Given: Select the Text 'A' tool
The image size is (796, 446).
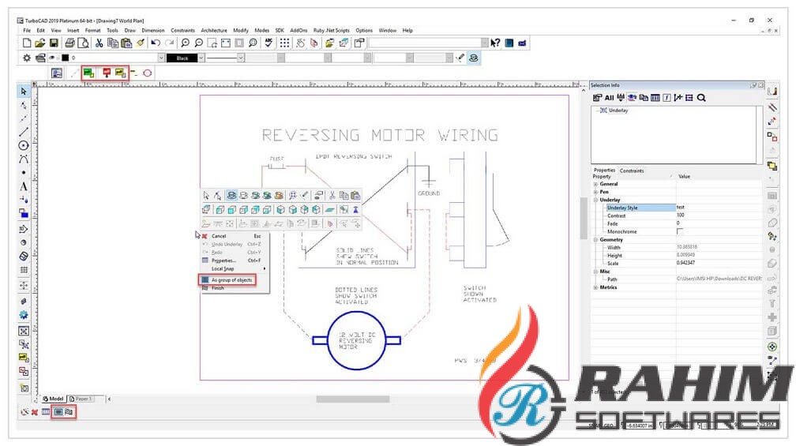Looking at the screenshot, I should pyautogui.click(x=24, y=187).
